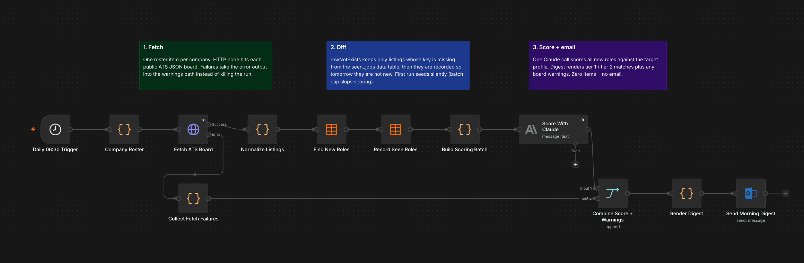
Task: Open the Combine Score + Warnings merge node
Action: (612, 193)
